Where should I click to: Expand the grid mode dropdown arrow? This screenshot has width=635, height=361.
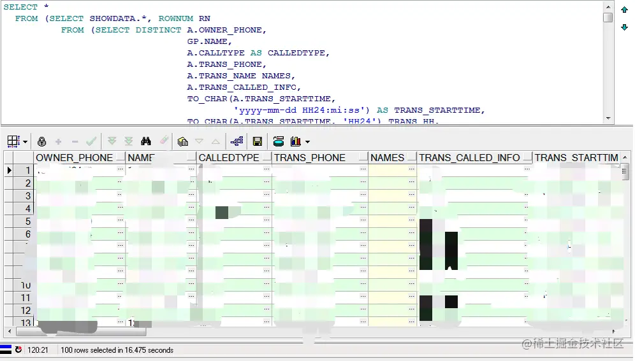25,141
